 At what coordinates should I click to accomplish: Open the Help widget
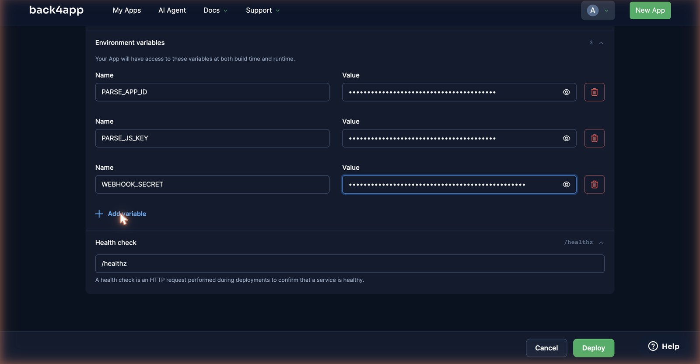(664, 346)
